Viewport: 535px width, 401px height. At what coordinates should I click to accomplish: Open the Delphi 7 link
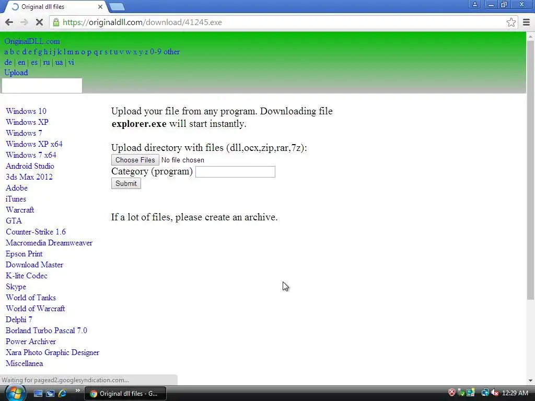pyautogui.click(x=19, y=320)
